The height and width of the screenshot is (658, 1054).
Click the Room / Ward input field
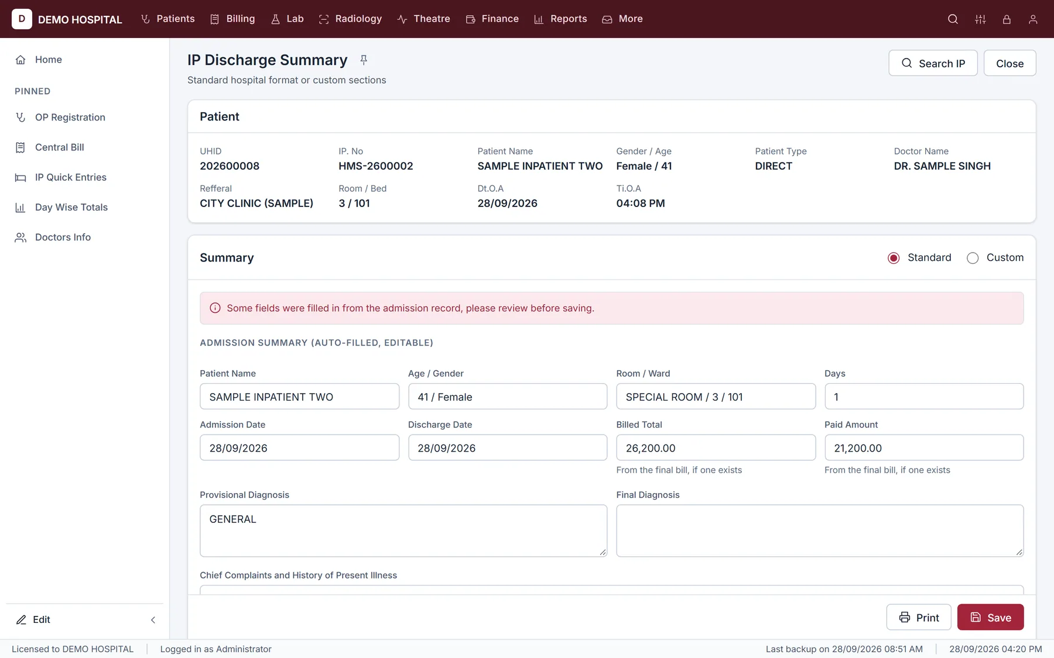716,397
